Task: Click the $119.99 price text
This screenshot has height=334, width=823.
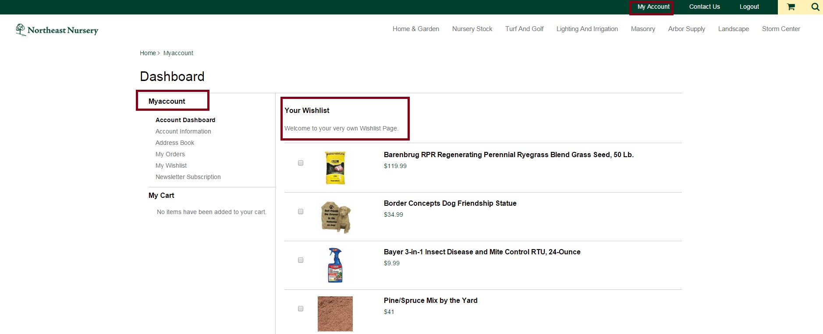Action: tap(395, 166)
